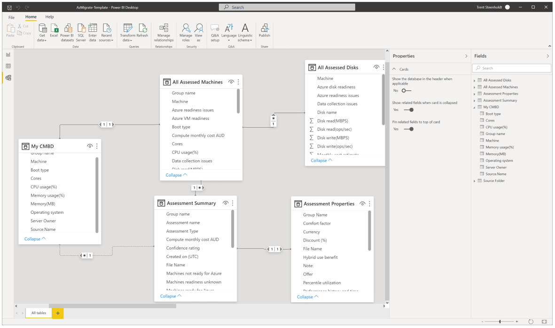Viewport: 555px width, 328px height.
Task: Open Manage relationships dialog
Action: pyautogui.click(x=164, y=32)
